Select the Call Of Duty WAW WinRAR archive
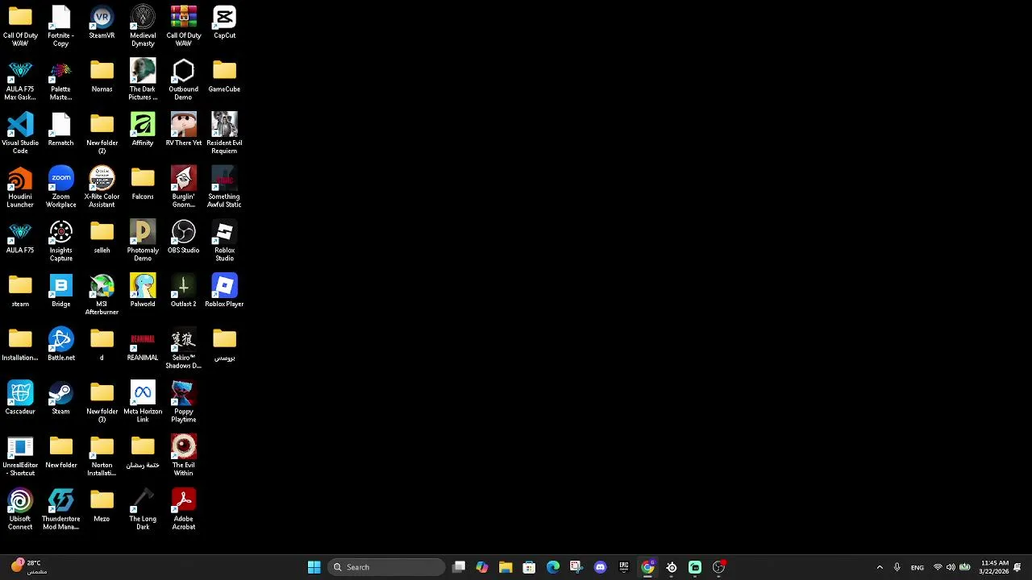Viewport: 1032px width, 580px height. click(183, 26)
